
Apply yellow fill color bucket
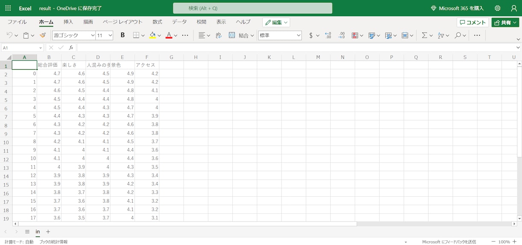(152, 35)
